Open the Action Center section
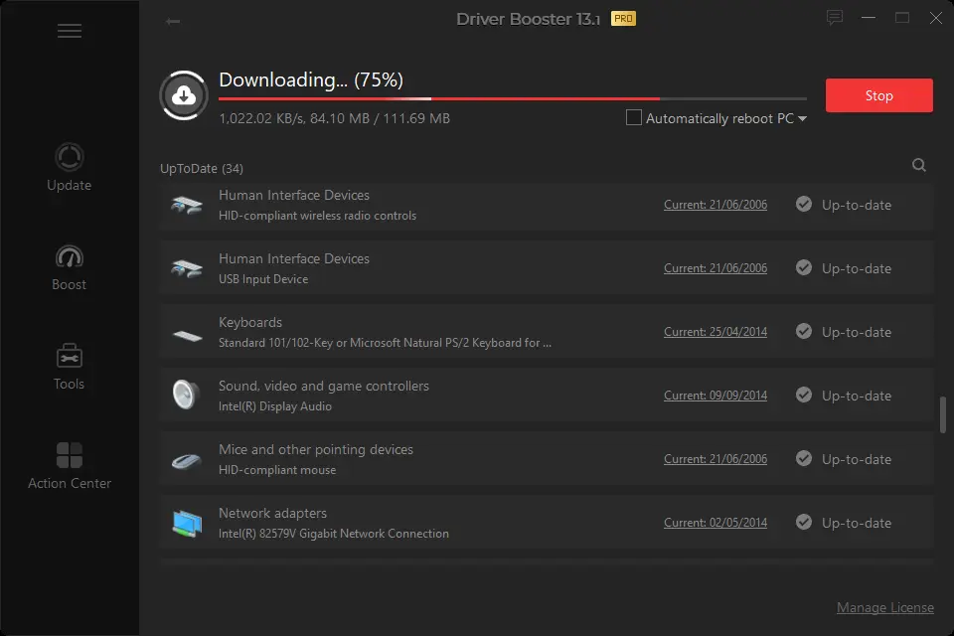The width and height of the screenshot is (954, 636). coord(70,466)
